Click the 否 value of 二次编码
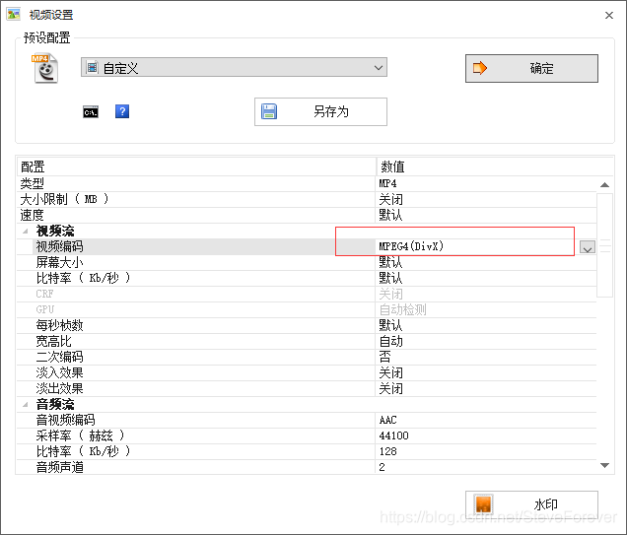 (x=384, y=357)
